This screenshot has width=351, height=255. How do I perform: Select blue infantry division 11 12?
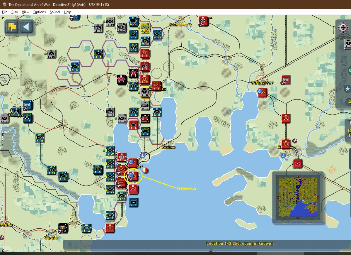tap(110, 176)
